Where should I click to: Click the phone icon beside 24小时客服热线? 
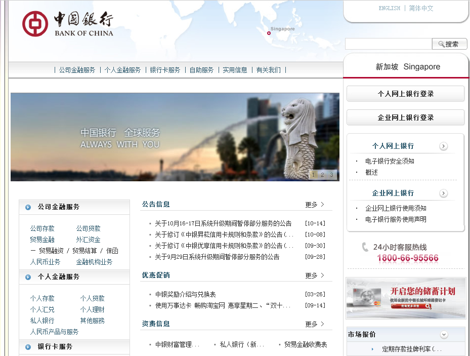(365, 247)
